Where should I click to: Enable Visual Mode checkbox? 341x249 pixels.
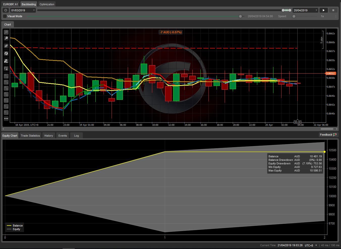(x=5, y=16)
